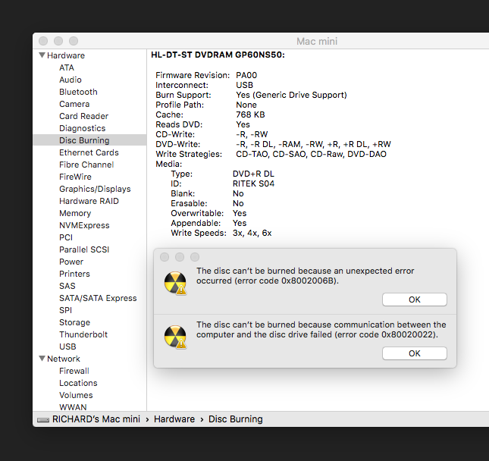Open Parallel SCSI entry

(84, 250)
